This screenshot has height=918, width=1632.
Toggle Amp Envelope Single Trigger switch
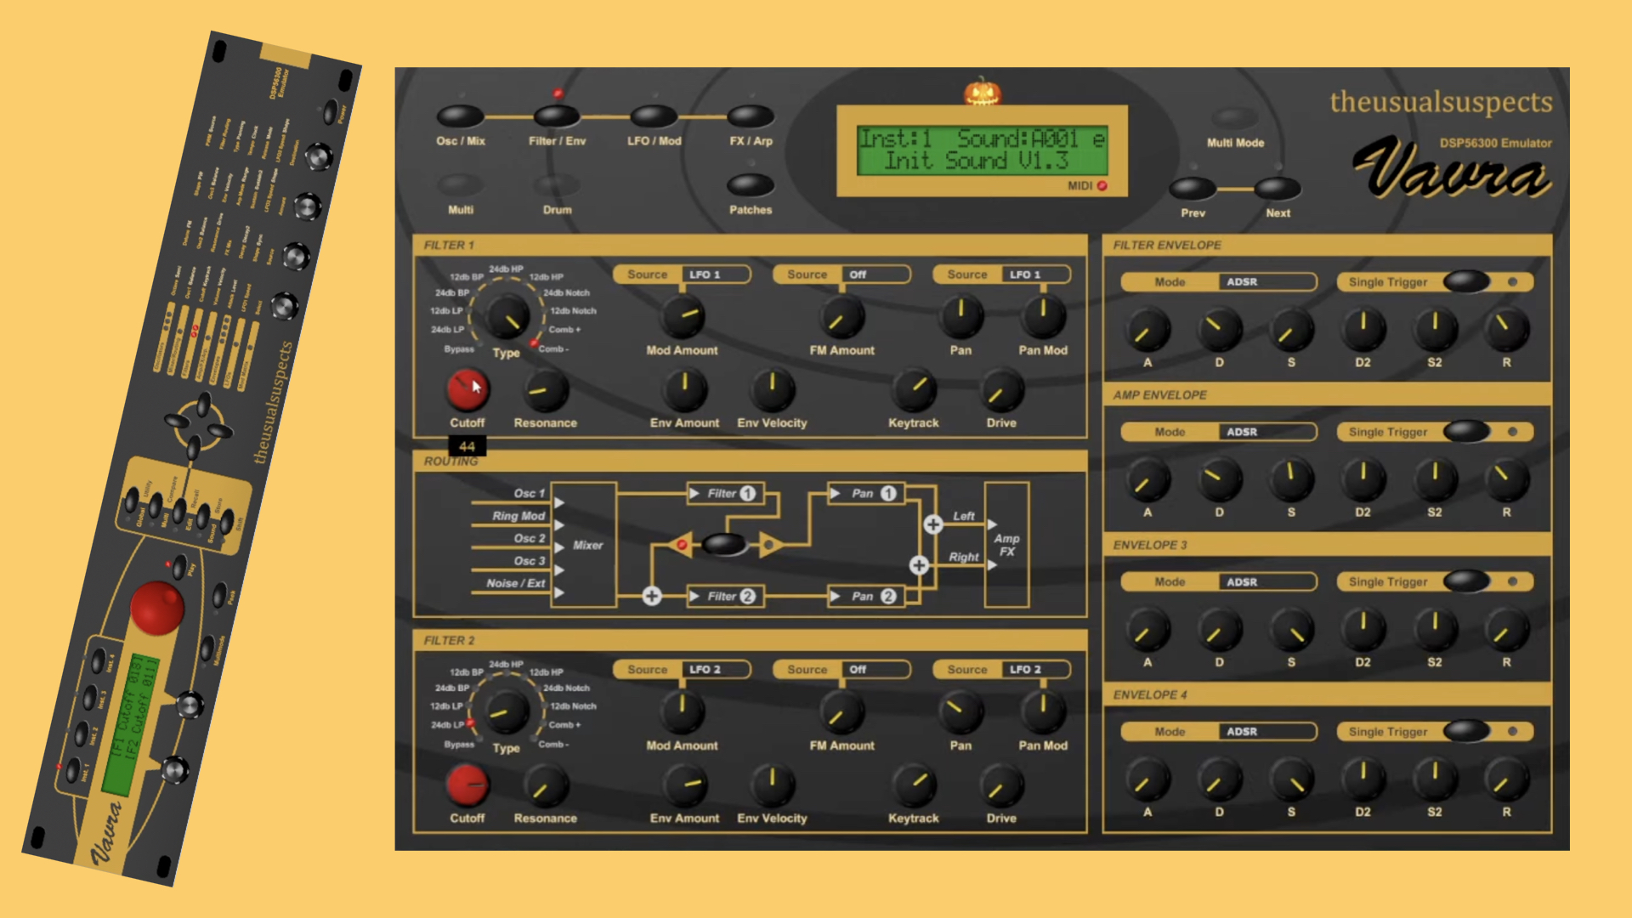pyautogui.click(x=1466, y=431)
